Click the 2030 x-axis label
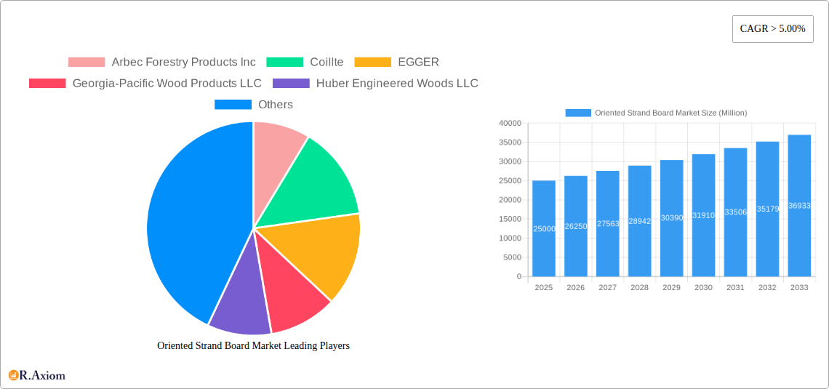Image resolution: width=829 pixels, height=389 pixels. (x=704, y=287)
